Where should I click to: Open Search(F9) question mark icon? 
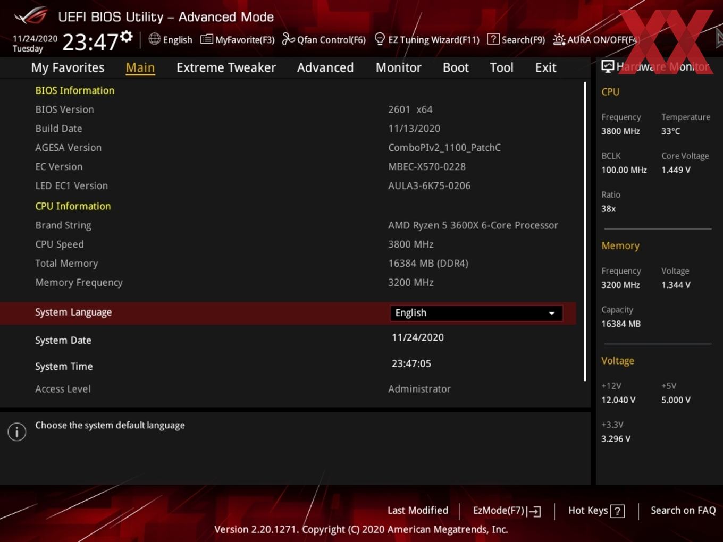[x=493, y=39]
